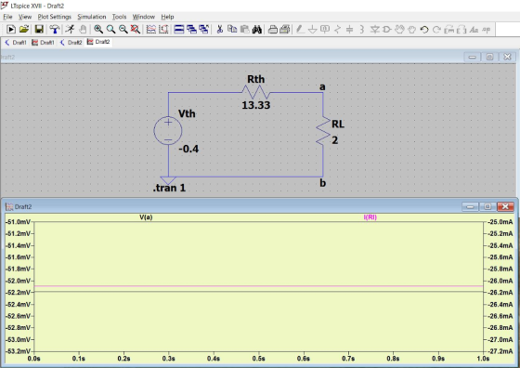Cascade windows via the toolbar icon
This screenshot has height=368, width=520.
click(191, 30)
